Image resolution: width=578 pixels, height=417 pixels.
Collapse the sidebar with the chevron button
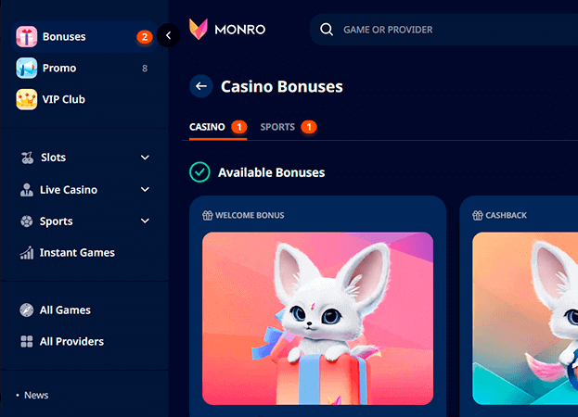[x=169, y=35]
